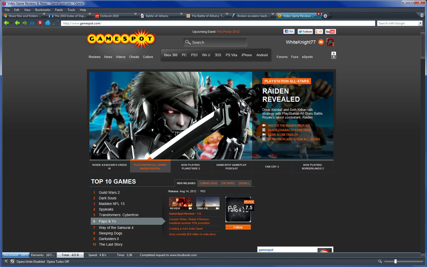Click the leftmost green back arrow

(x=6, y=23)
